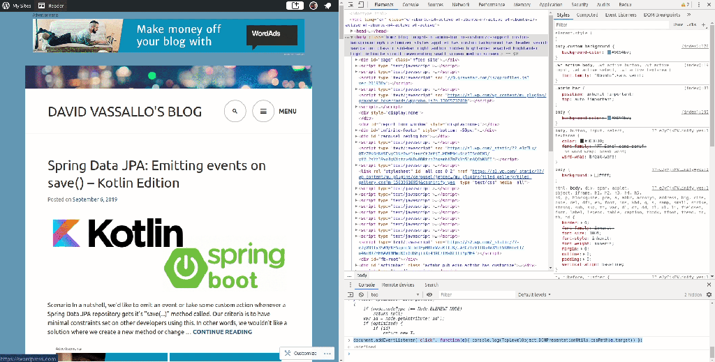Switch to the Network tab
This screenshot has height=362, width=715.
(461, 4)
